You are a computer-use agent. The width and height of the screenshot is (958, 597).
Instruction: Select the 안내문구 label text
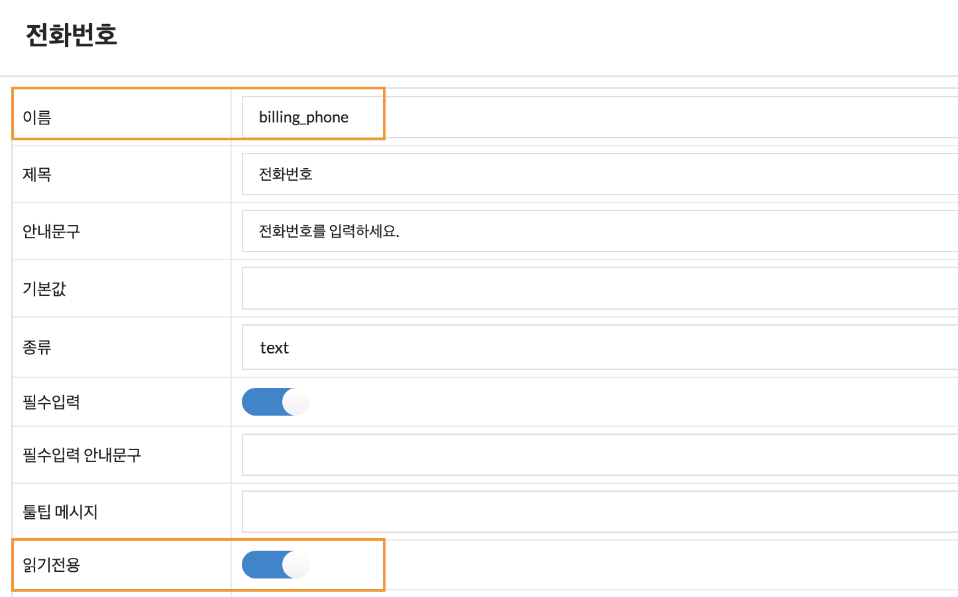(52, 231)
